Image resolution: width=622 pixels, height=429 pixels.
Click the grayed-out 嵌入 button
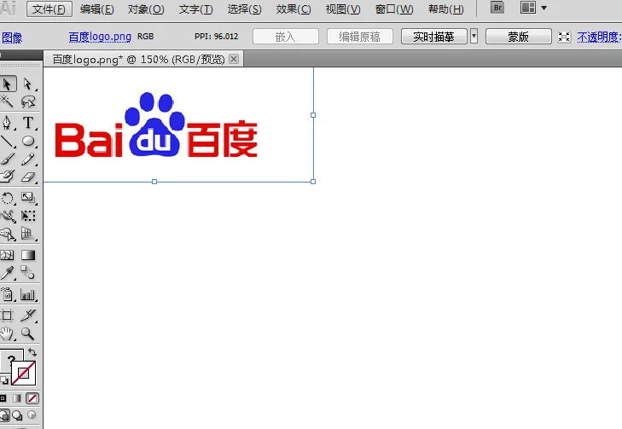click(x=286, y=37)
